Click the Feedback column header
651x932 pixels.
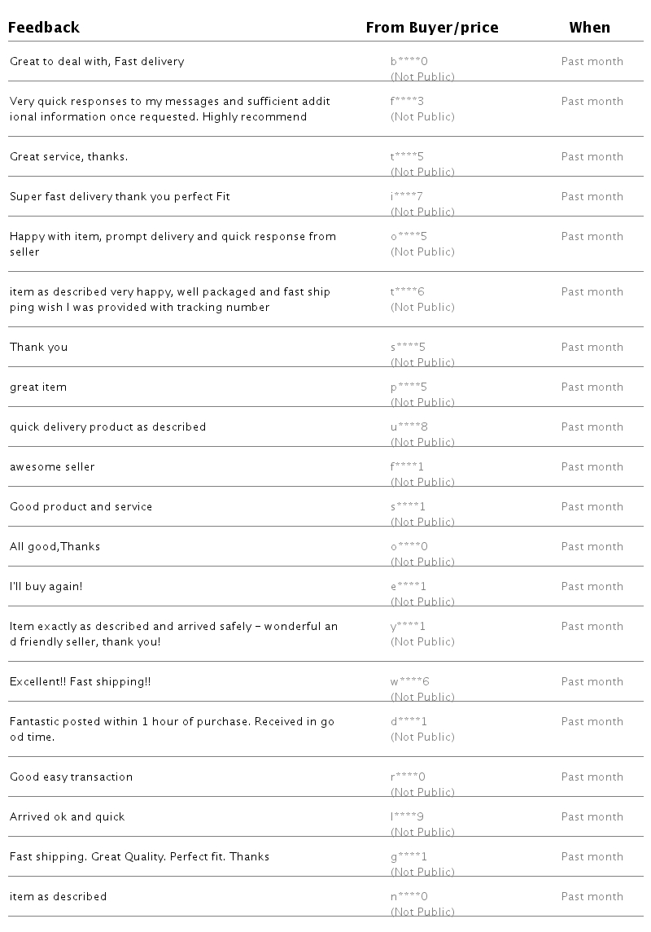point(44,28)
